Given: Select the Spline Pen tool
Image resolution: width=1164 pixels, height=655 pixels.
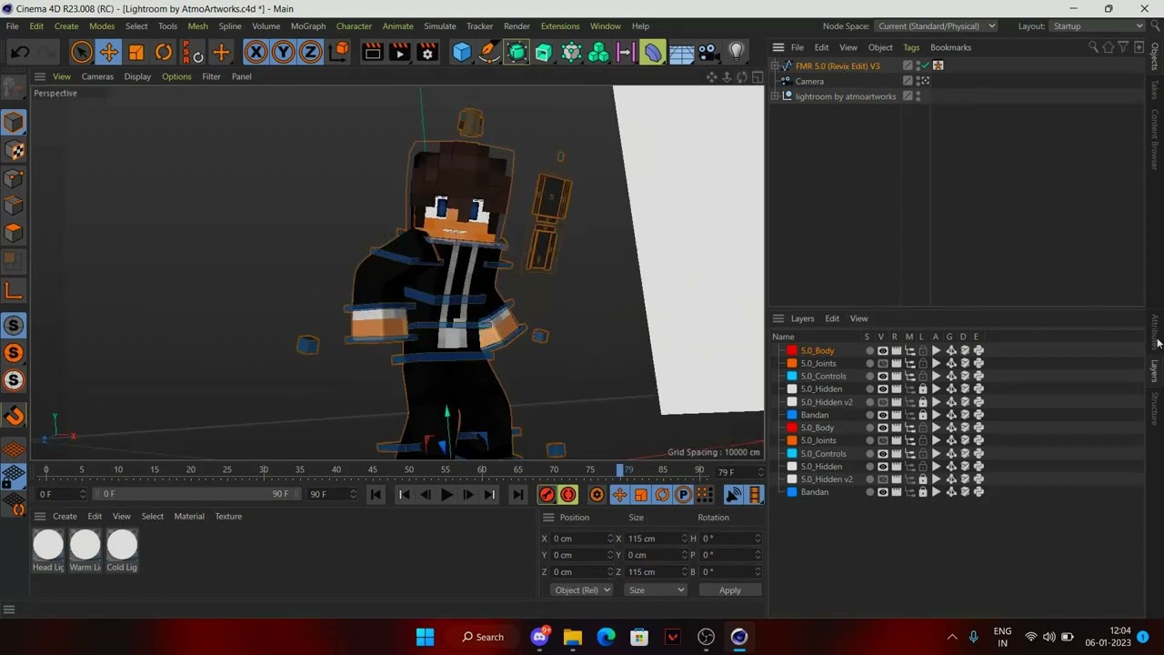Looking at the screenshot, I should [489, 53].
